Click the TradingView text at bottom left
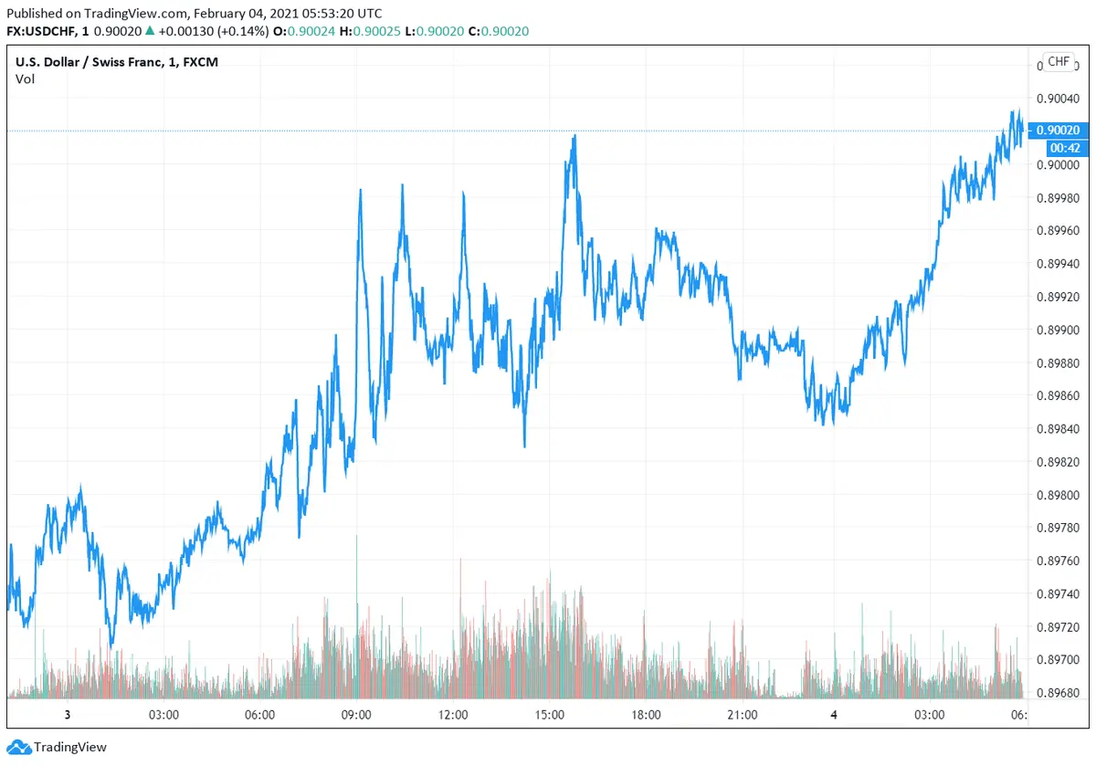Image resolution: width=1096 pixels, height=766 pixels. [x=70, y=747]
